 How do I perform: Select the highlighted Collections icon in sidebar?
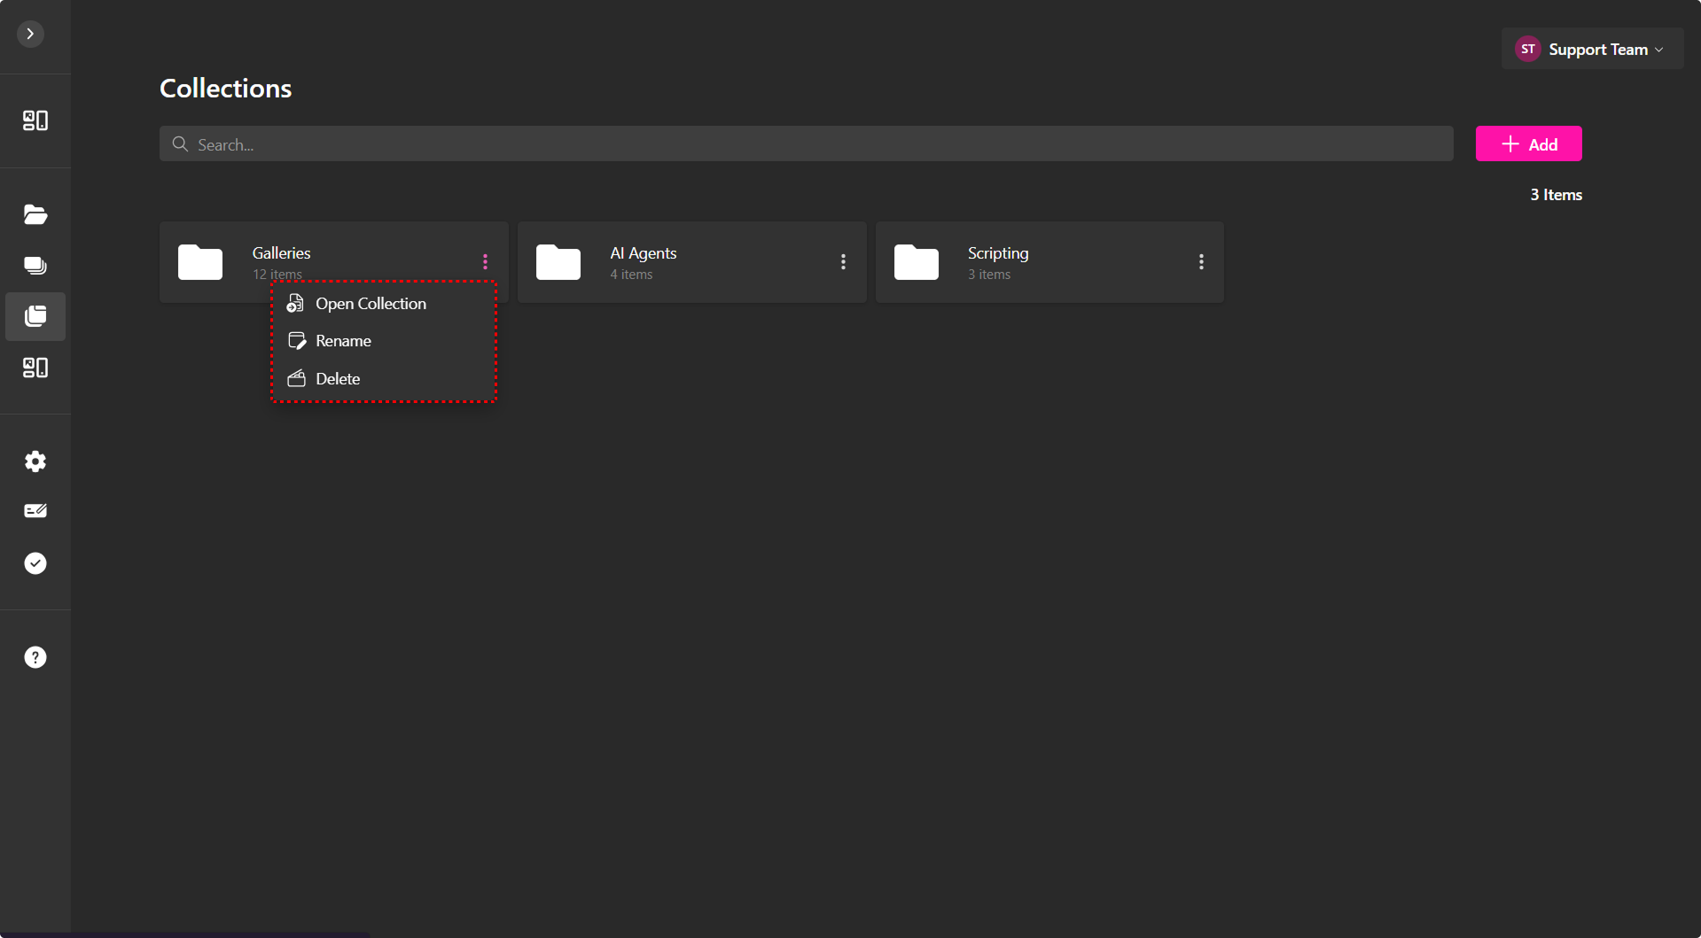click(35, 316)
